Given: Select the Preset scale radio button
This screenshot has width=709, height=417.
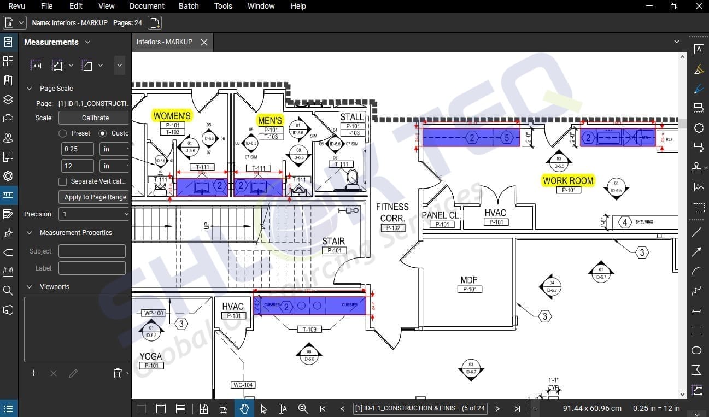Looking at the screenshot, I should 62,133.
